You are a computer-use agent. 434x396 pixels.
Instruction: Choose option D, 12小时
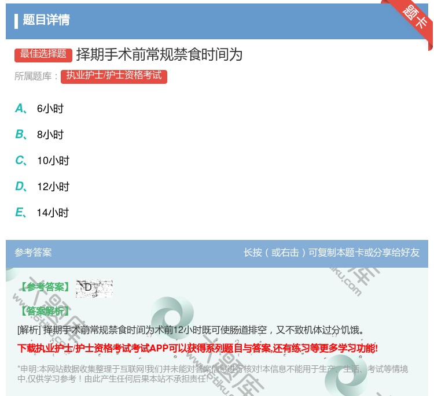tap(42, 186)
